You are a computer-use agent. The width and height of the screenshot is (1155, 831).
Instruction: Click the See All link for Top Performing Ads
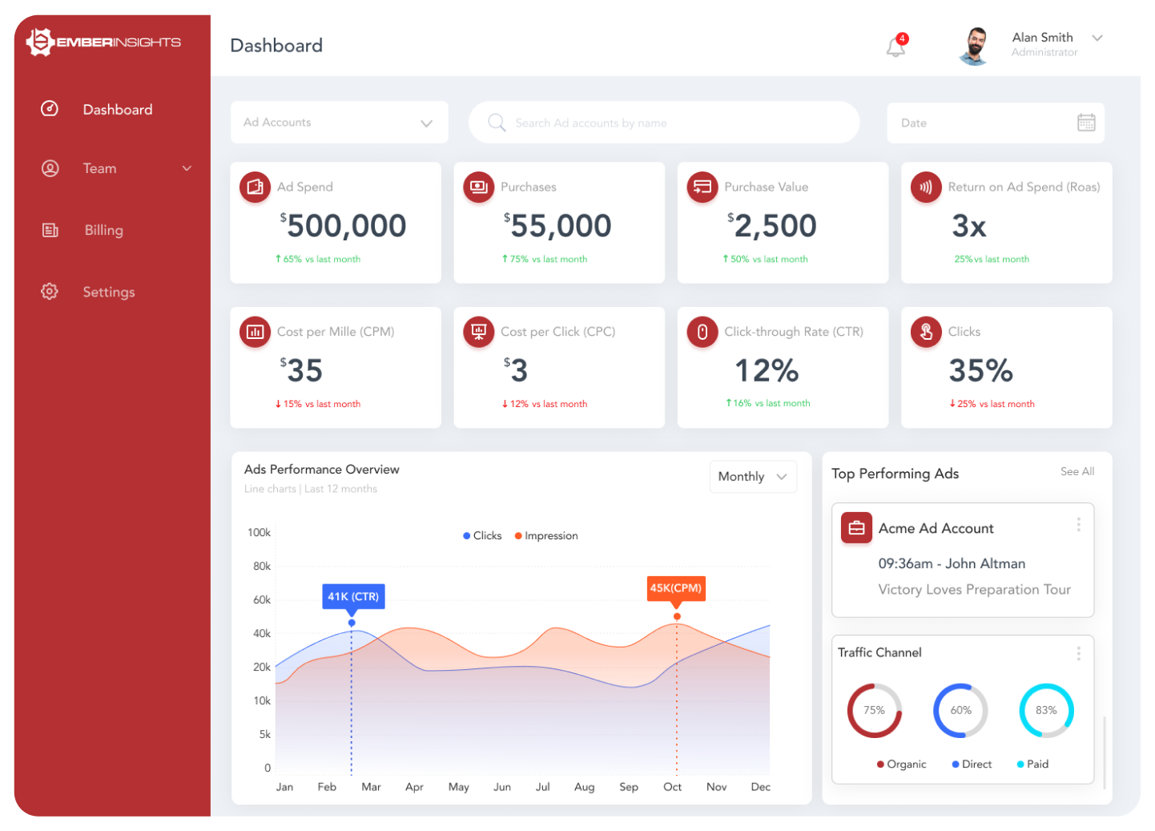(x=1077, y=471)
